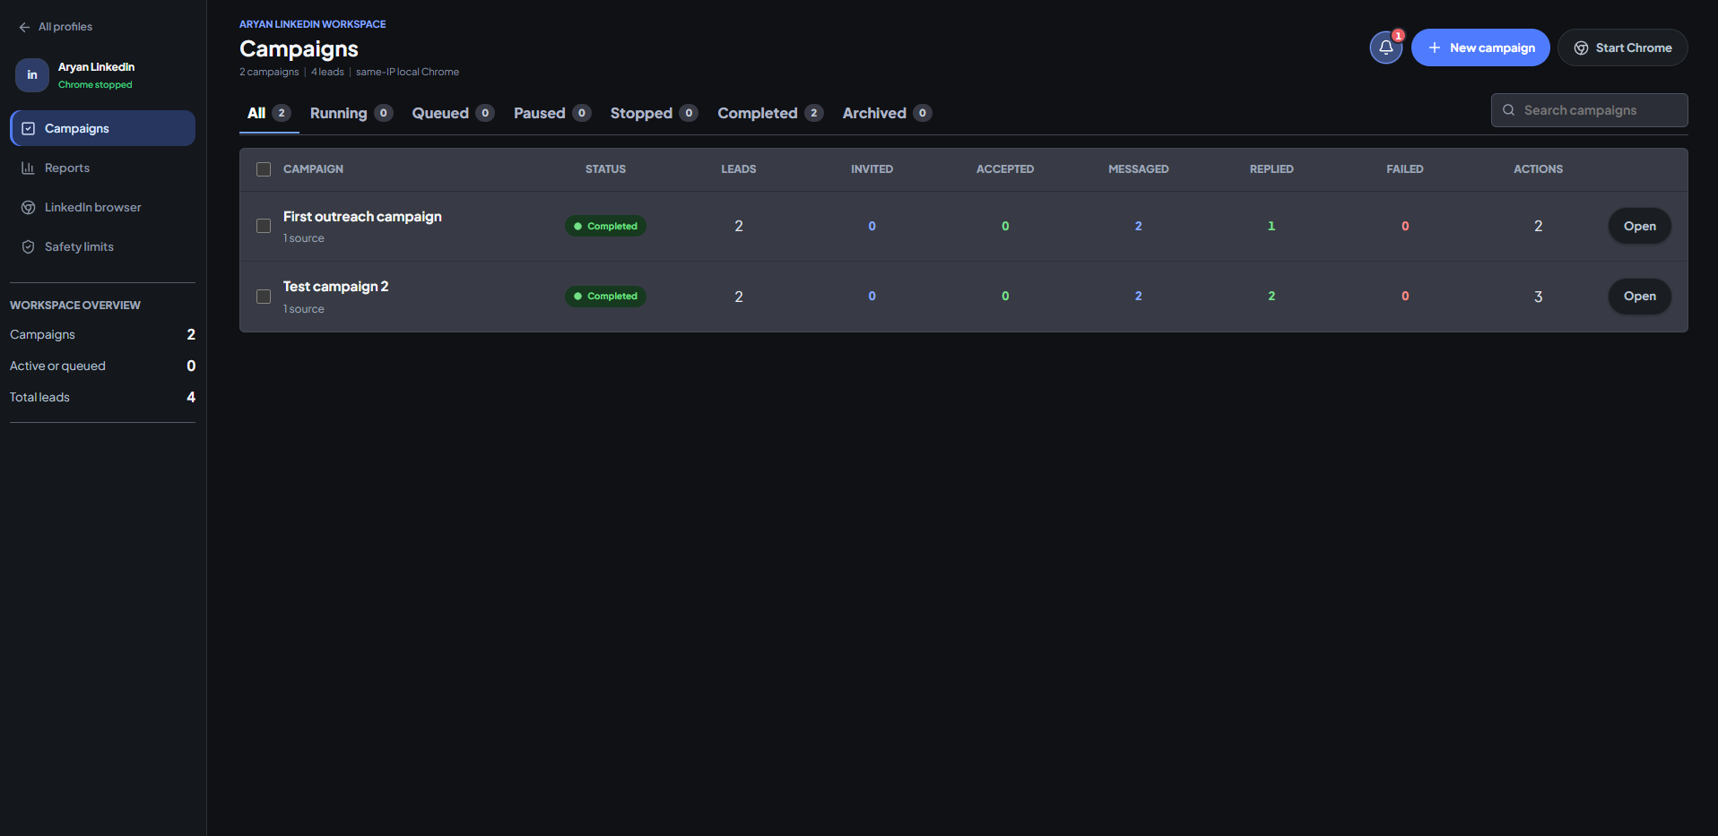
Task: Click the LEADS column header
Action: (739, 169)
